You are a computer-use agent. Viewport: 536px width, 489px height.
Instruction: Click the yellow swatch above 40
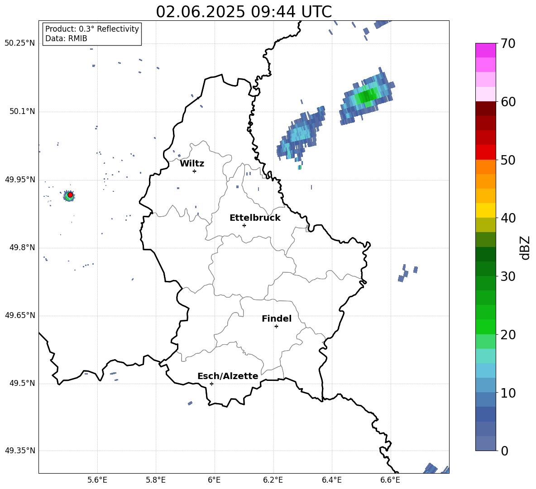pyautogui.click(x=485, y=210)
